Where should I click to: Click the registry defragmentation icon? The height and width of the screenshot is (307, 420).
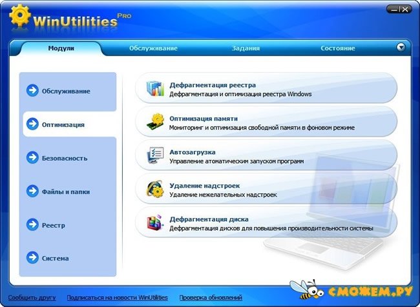[x=156, y=88]
